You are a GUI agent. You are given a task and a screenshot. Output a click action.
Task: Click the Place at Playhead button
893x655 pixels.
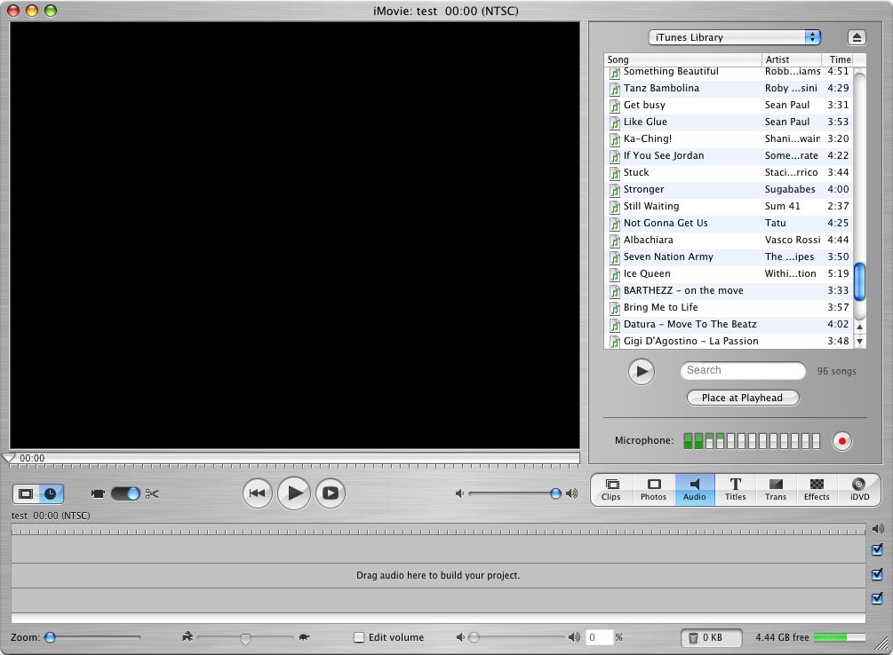coord(743,398)
